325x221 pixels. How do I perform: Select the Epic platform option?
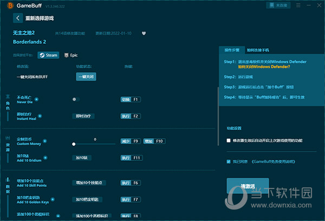(70, 55)
